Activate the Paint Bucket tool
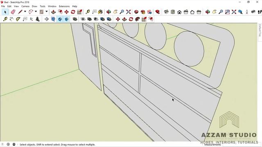The width and height of the screenshot is (262, 147). 100,12
